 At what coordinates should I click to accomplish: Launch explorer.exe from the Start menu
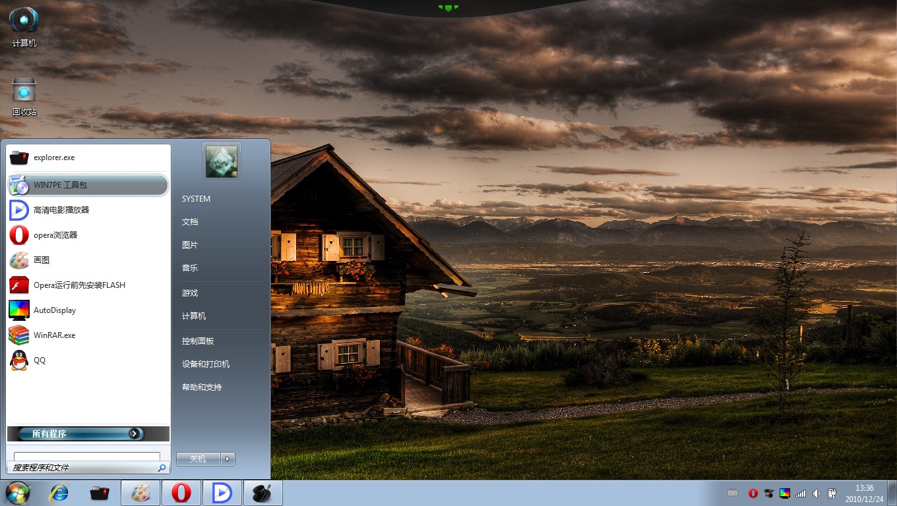(88, 158)
